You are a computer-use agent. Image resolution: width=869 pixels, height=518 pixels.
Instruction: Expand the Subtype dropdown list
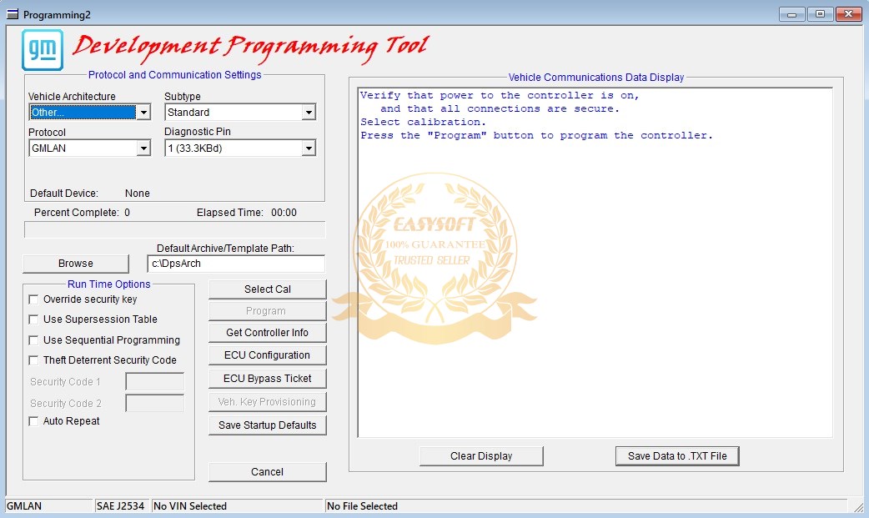[309, 113]
